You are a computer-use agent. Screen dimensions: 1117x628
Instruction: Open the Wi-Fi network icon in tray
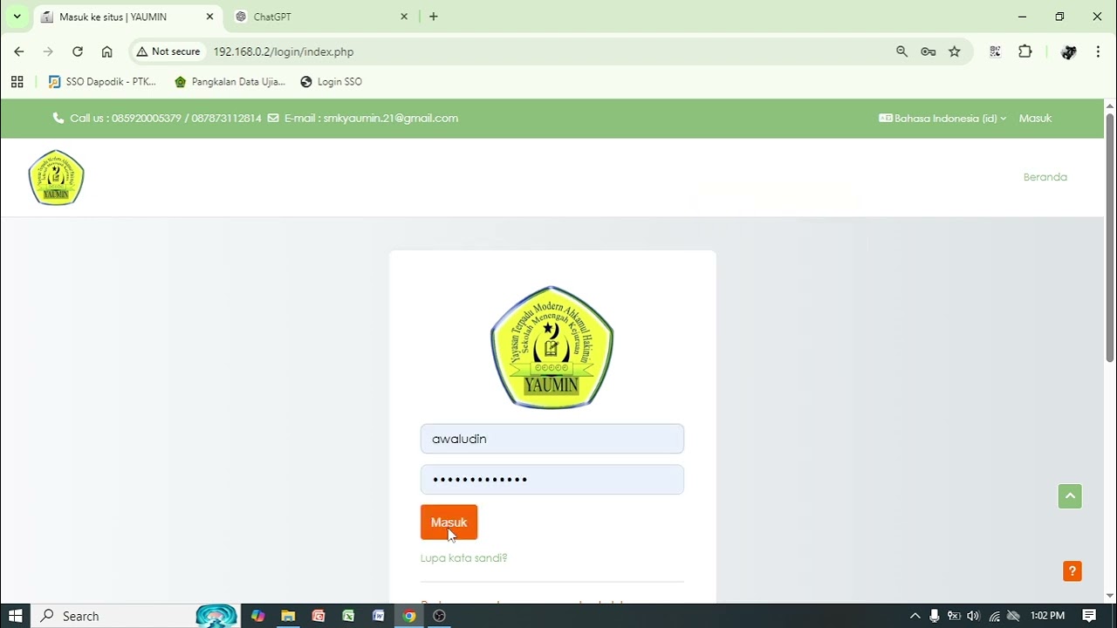[994, 616]
